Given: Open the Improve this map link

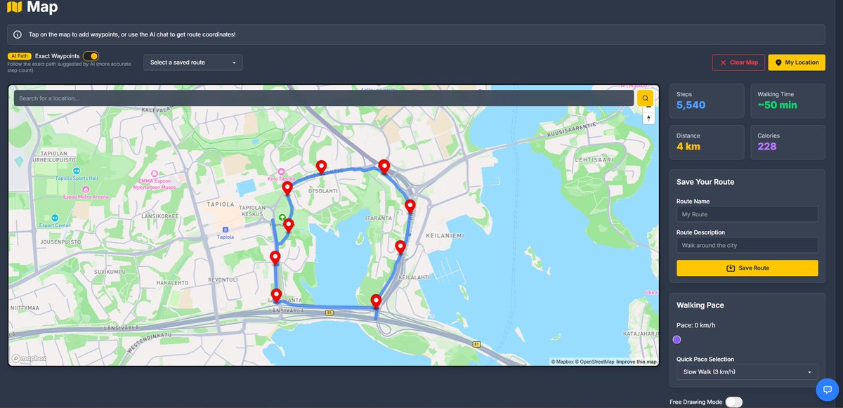Looking at the screenshot, I should (x=636, y=362).
